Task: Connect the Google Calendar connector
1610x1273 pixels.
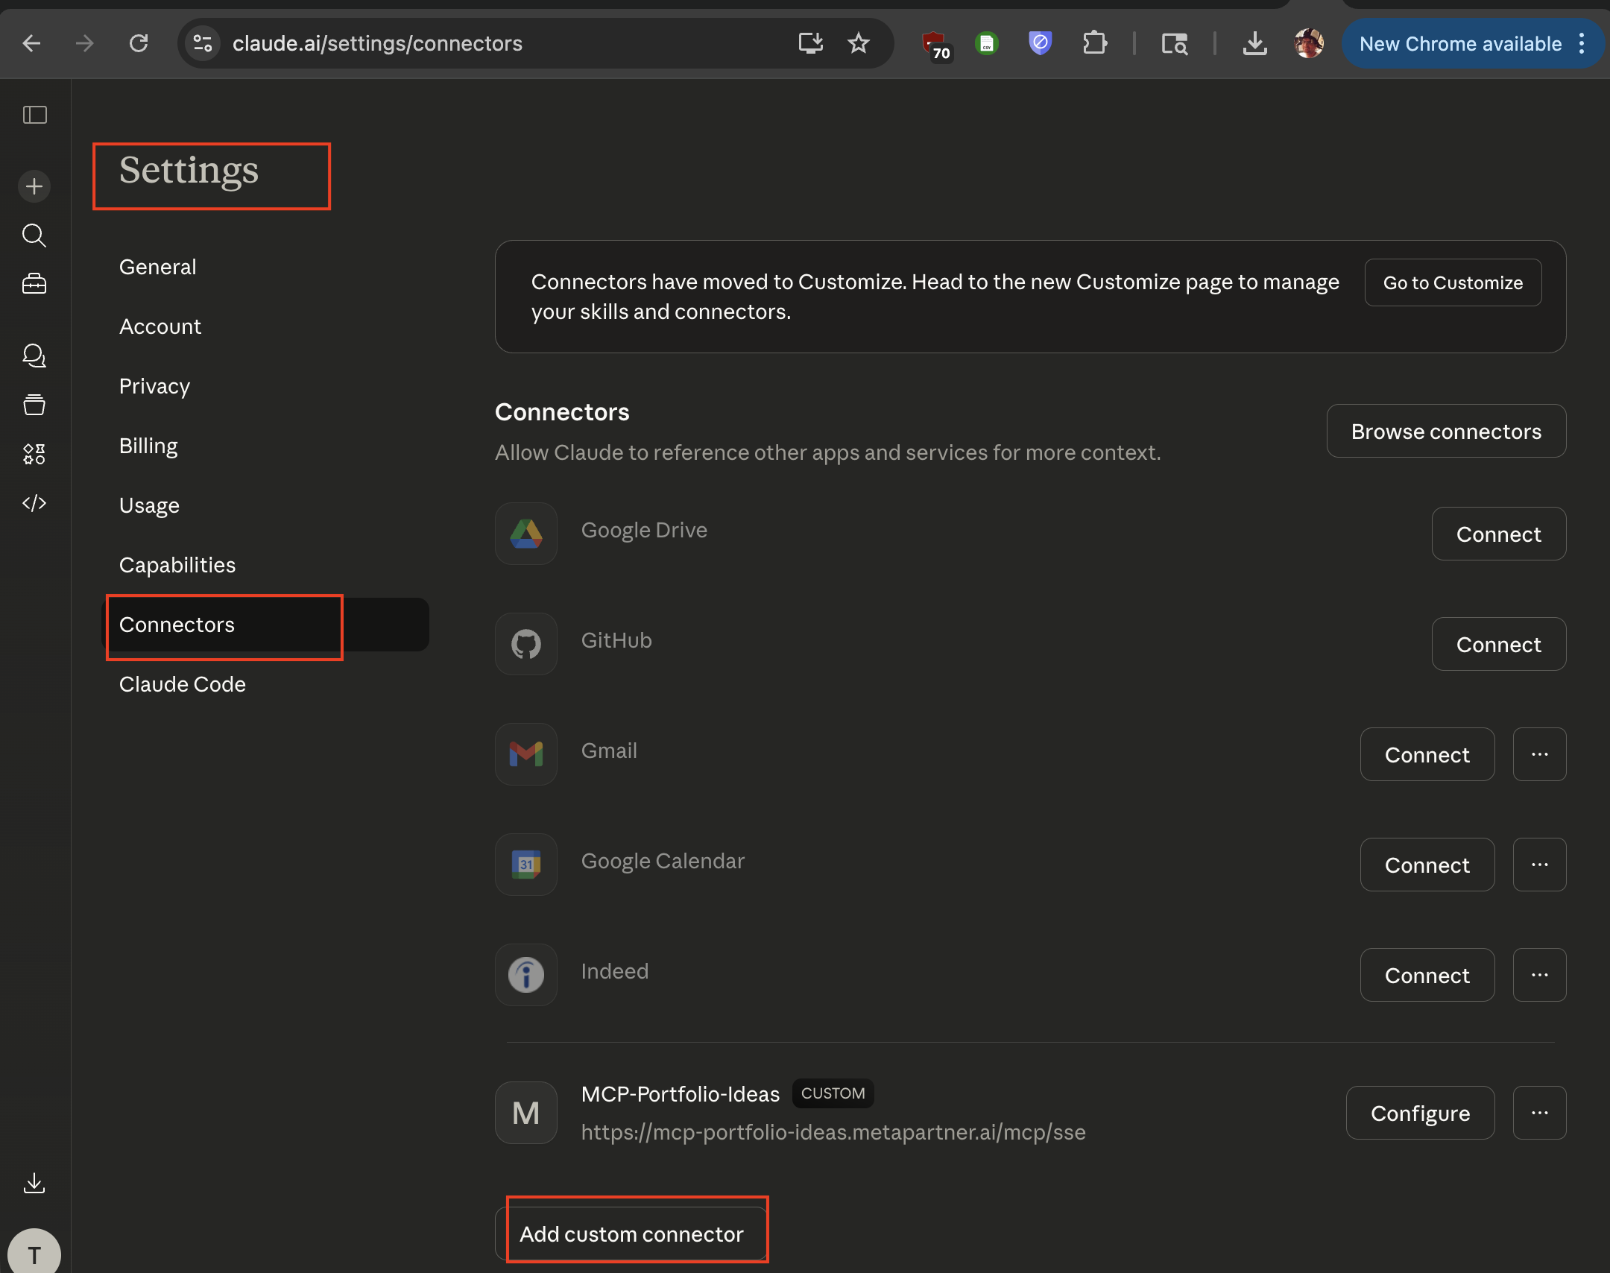Action: (x=1427, y=865)
